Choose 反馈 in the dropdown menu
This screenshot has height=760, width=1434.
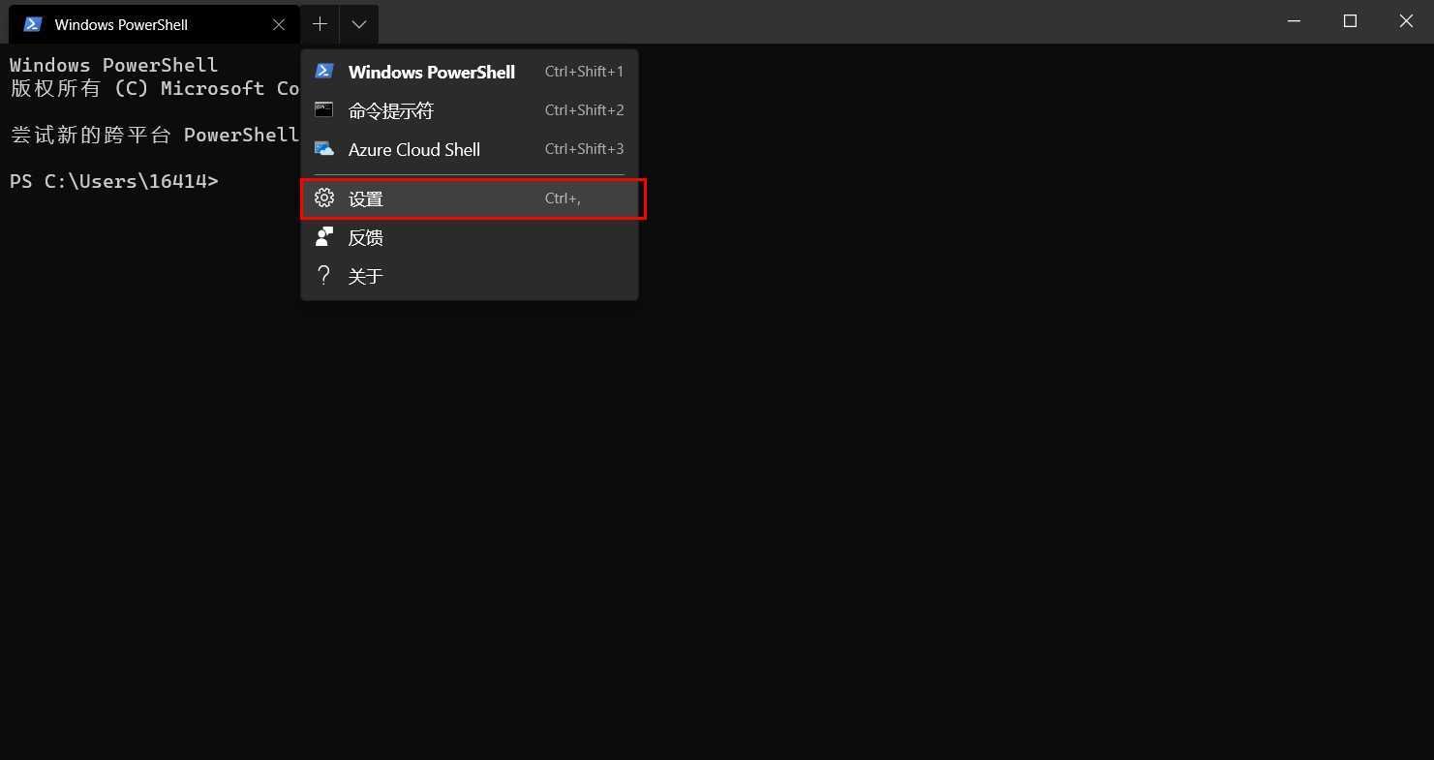470,237
